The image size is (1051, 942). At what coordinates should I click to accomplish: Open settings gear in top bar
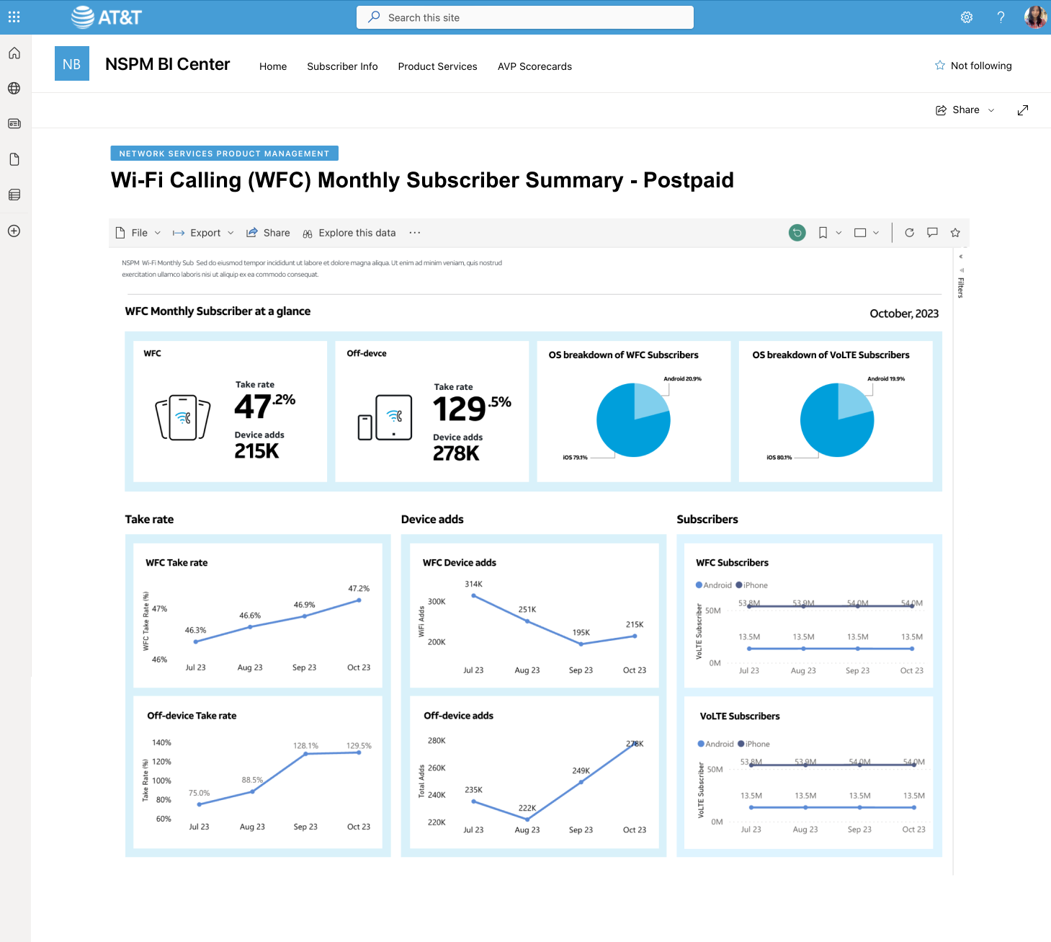coord(967,17)
